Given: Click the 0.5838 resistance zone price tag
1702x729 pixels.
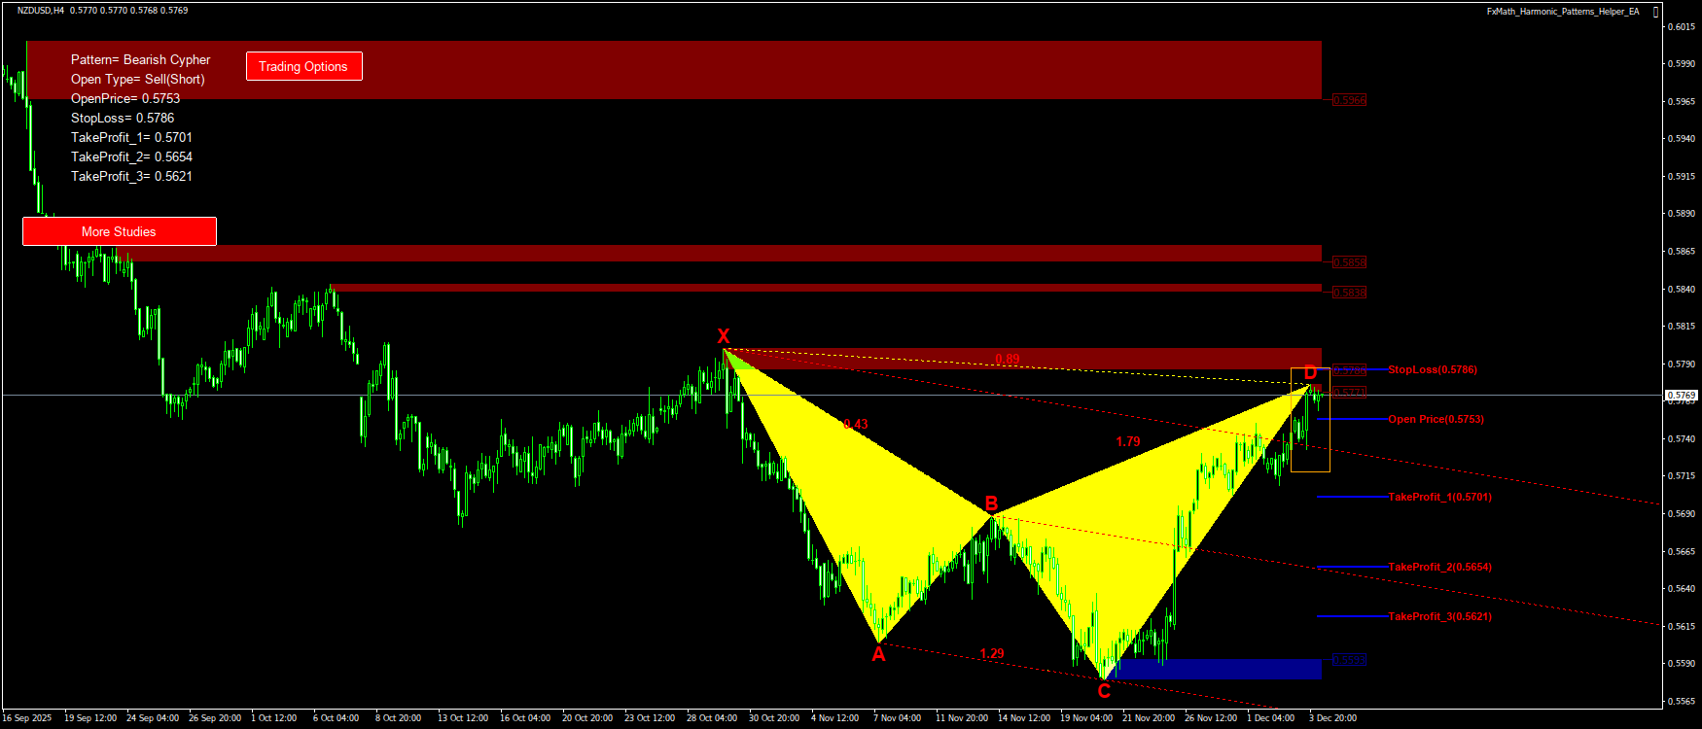Looking at the screenshot, I should [x=1350, y=293].
